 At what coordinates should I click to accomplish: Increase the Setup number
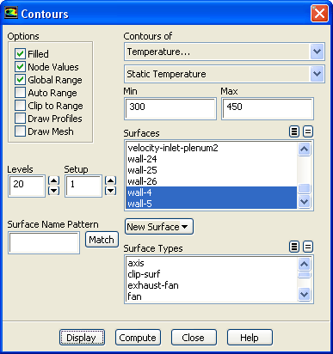[110, 180]
